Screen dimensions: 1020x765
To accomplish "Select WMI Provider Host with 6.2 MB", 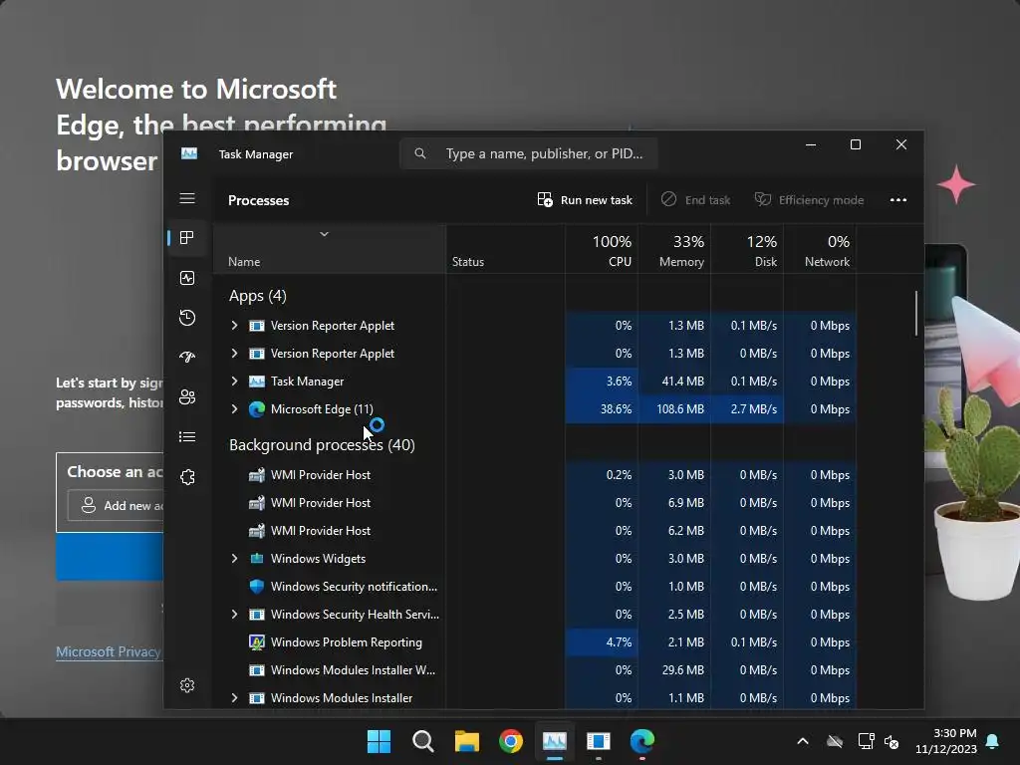I will (x=535, y=531).
